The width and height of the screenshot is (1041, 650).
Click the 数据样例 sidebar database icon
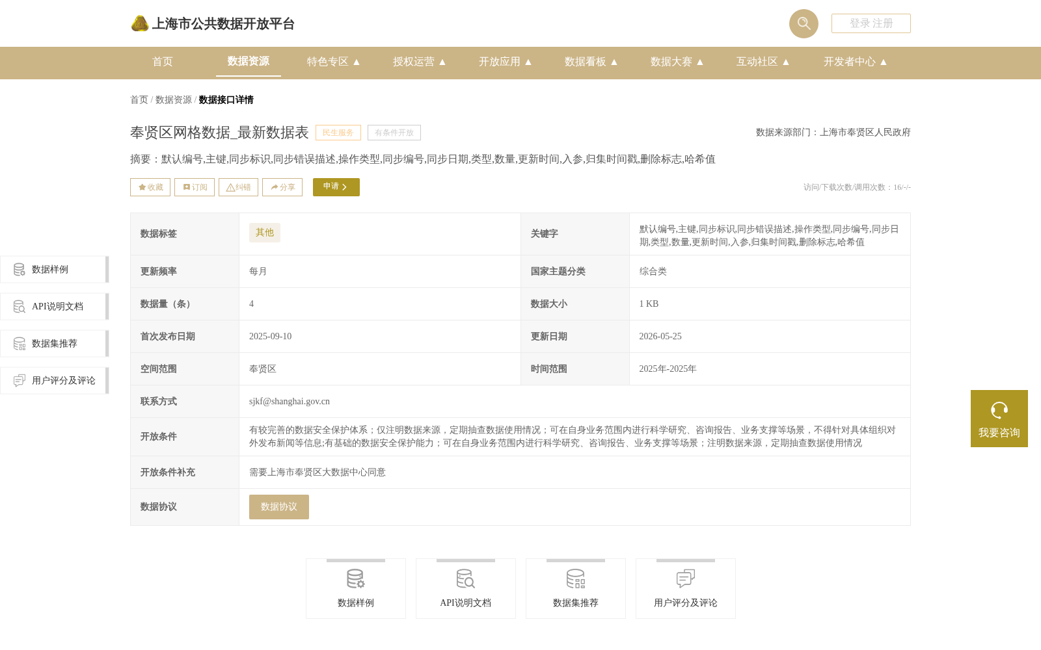click(20, 269)
